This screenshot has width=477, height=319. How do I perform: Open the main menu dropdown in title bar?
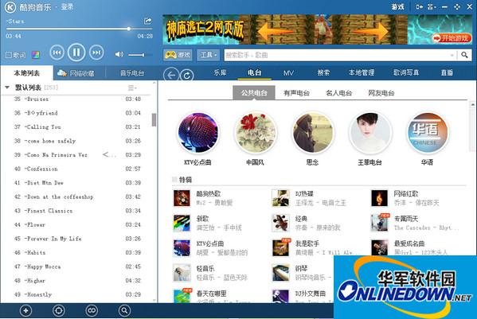coord(431,6)
